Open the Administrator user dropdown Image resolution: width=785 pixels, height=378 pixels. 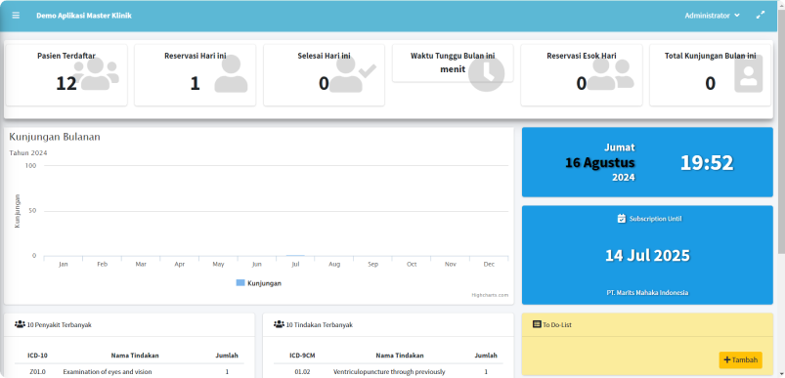point(713,16)
